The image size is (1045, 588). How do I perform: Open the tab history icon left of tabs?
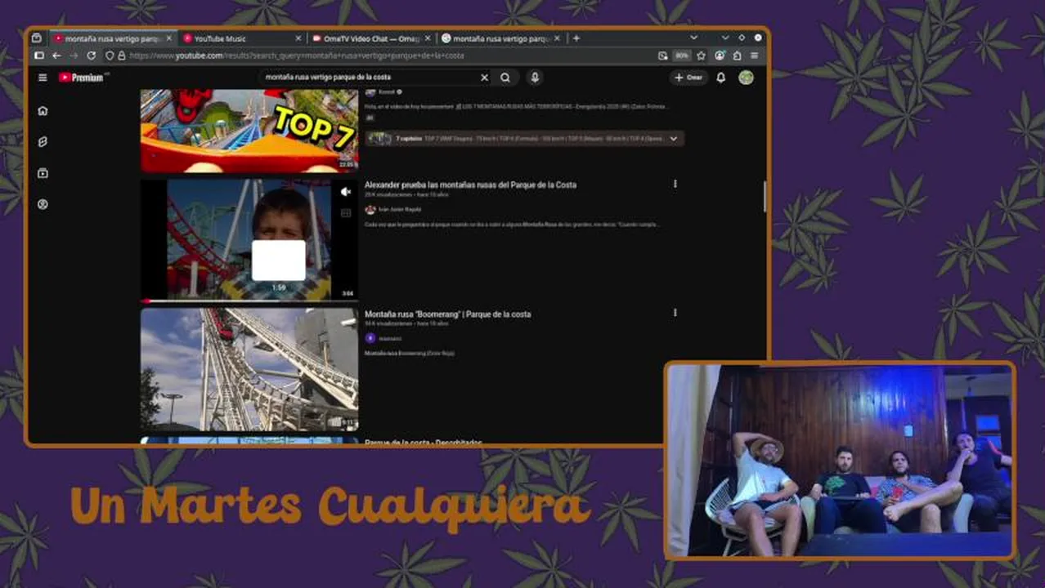pyautogui.click(x=37, y=38)
